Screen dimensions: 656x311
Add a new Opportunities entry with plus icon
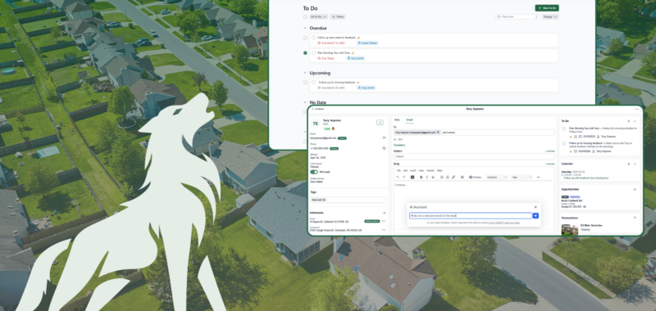tap(635, 189)
